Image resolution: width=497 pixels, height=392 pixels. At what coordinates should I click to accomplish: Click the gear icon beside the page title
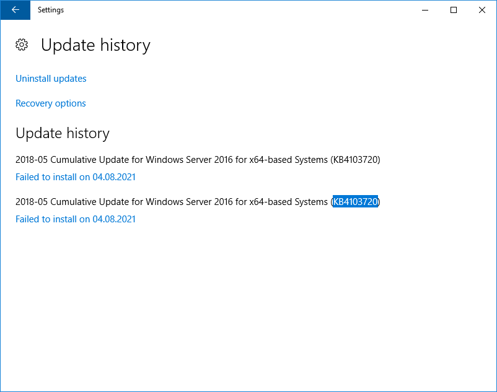click(x=22, y=45)
